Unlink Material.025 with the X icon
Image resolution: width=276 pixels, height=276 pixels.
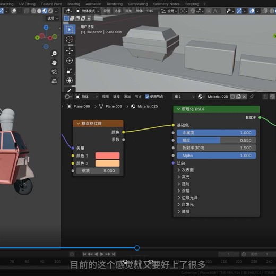pos(244,97)
